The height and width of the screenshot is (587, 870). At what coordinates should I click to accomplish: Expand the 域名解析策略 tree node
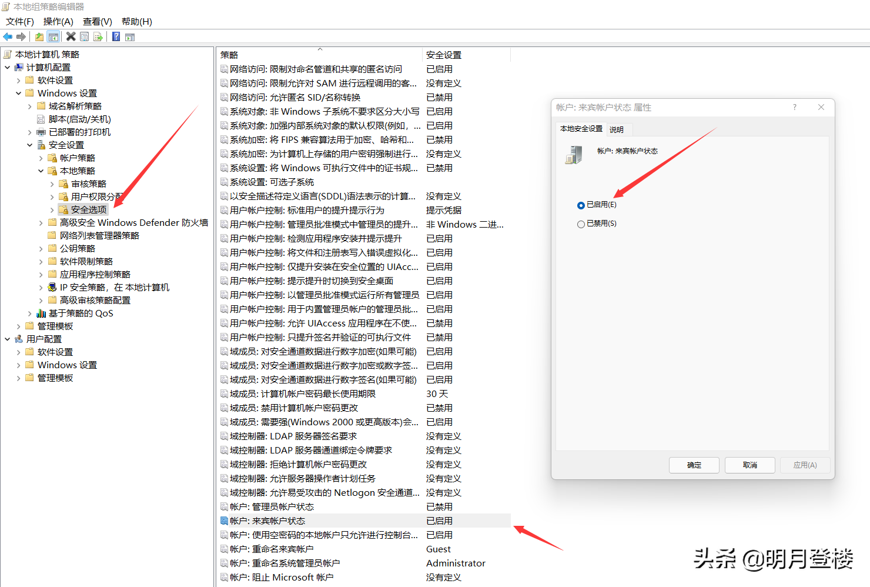(x=30, y=106)
